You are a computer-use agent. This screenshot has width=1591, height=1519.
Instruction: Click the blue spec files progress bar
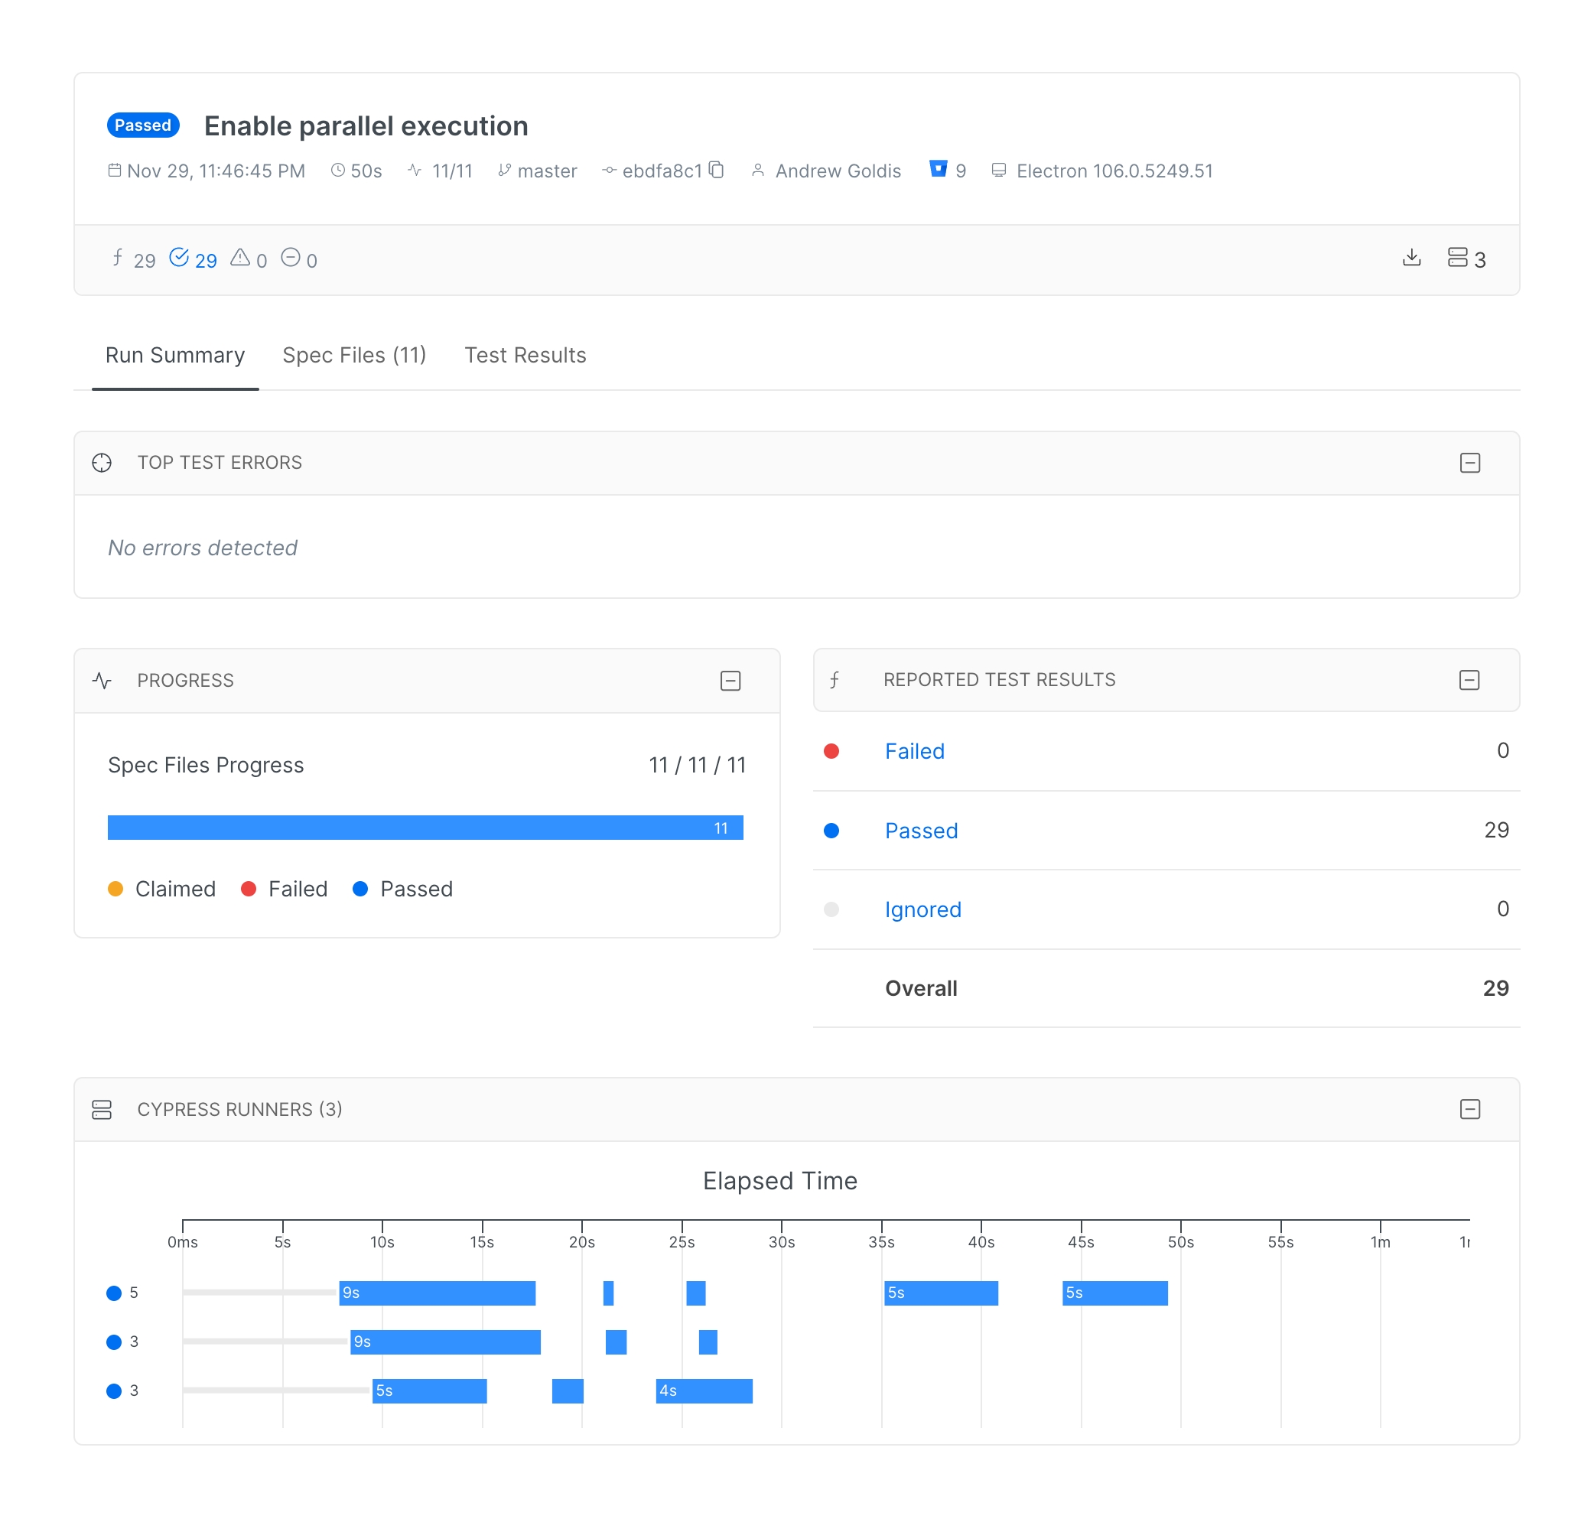click(x=425, y=827)
